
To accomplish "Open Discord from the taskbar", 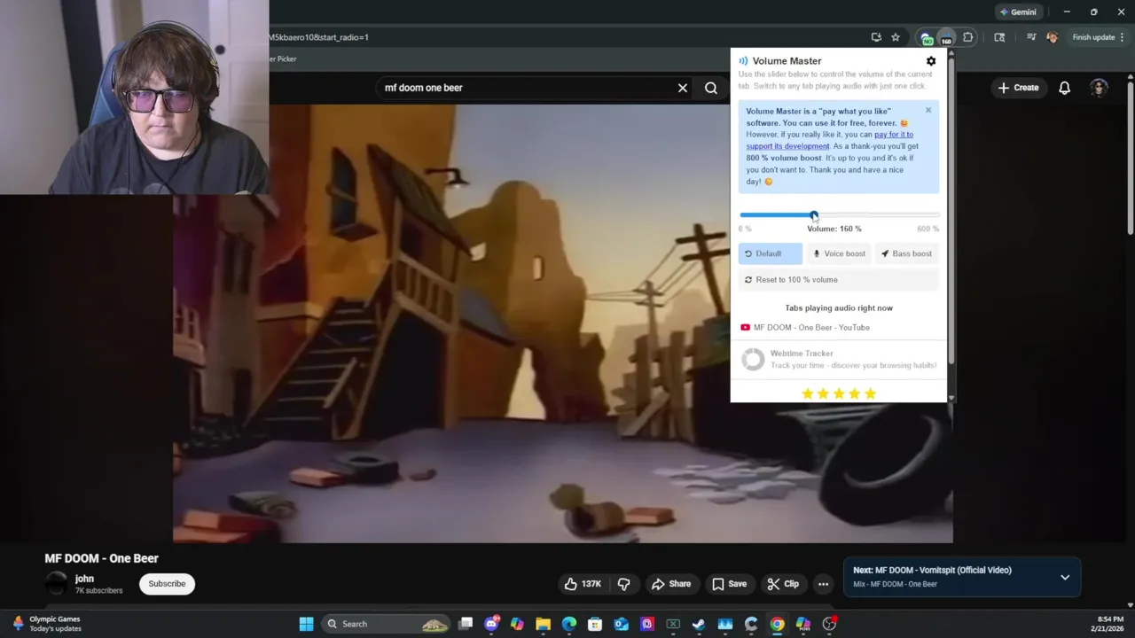I will pos(491,624).
